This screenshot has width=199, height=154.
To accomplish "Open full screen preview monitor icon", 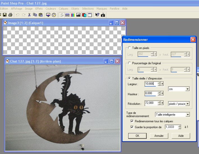I will (x=48, y=15).
